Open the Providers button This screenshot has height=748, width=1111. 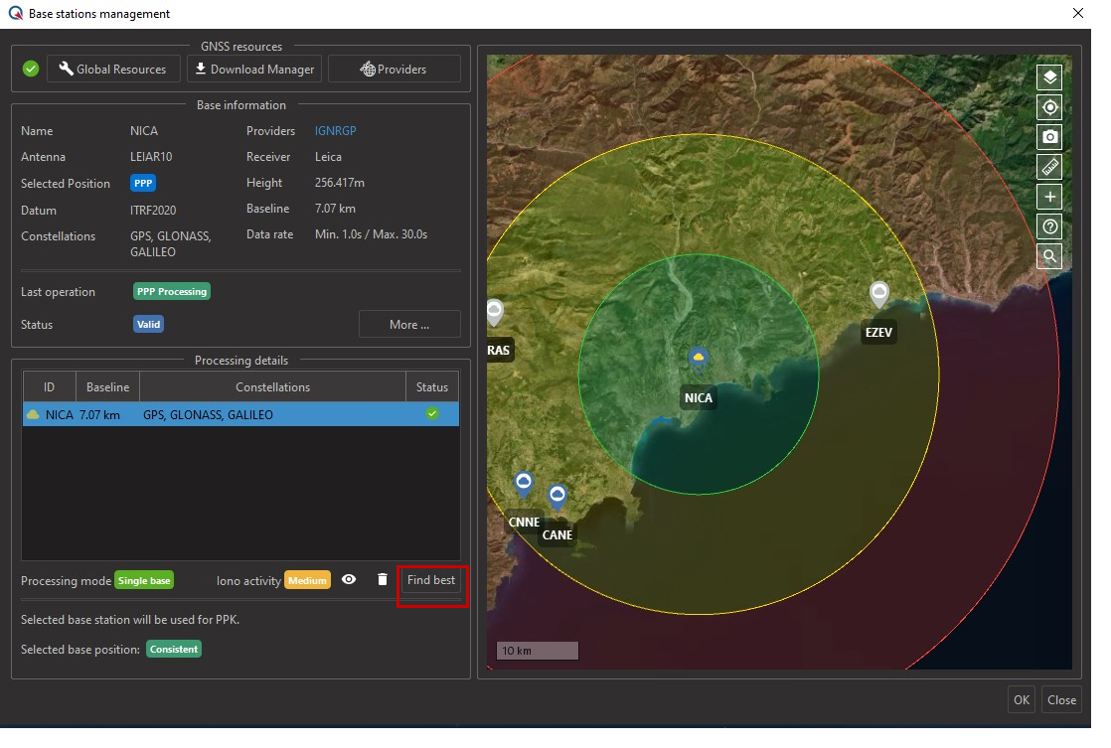[x=395, y=70]
